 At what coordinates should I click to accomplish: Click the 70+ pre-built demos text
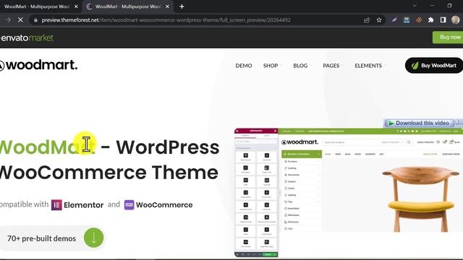pos(42,238)
